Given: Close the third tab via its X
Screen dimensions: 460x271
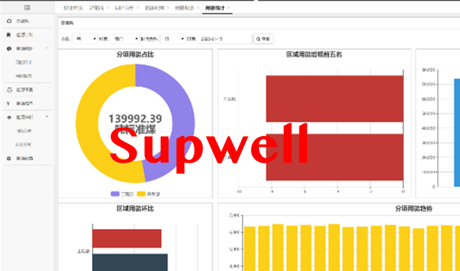Looking at the screenshot, I should tap(138, 7).
